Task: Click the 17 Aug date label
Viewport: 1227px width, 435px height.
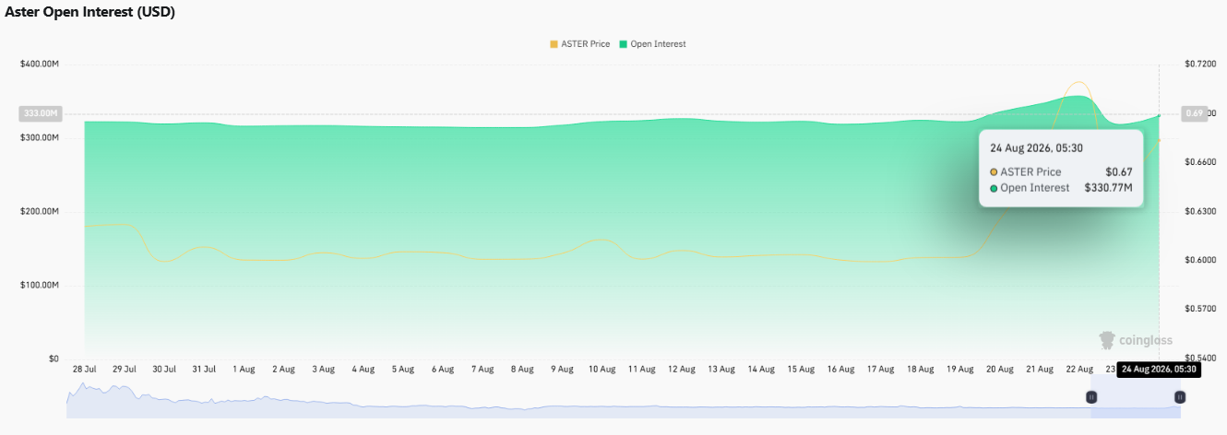Action: tap(879, 369)
